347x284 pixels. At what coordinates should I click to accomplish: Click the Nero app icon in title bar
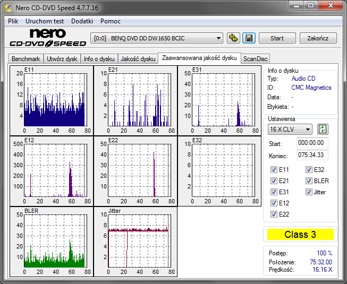(9, 8)
